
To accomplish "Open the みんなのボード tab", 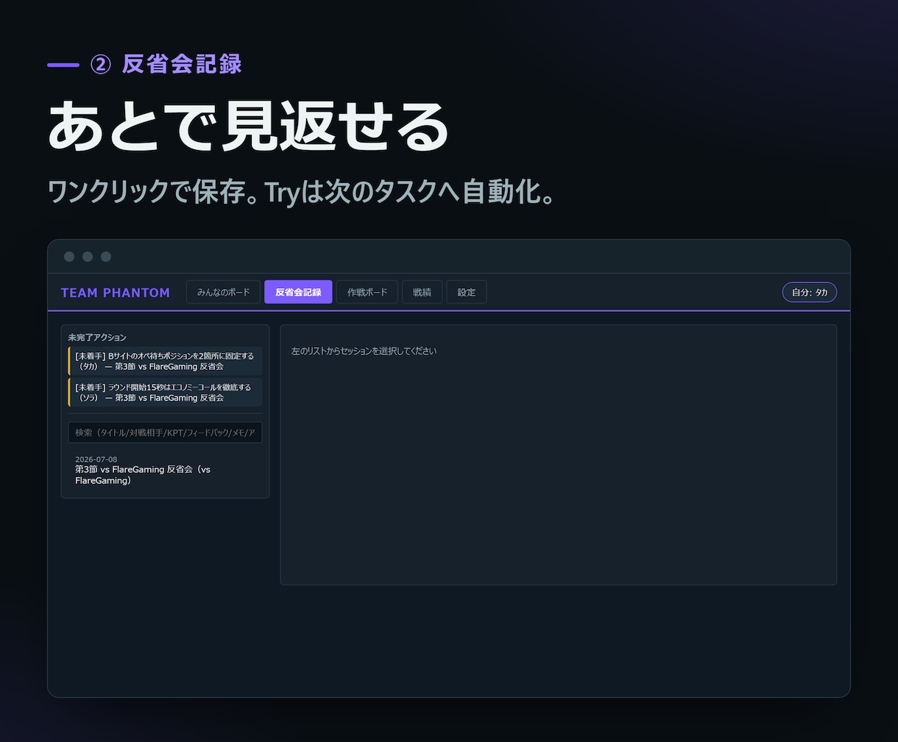I will 223,292.
